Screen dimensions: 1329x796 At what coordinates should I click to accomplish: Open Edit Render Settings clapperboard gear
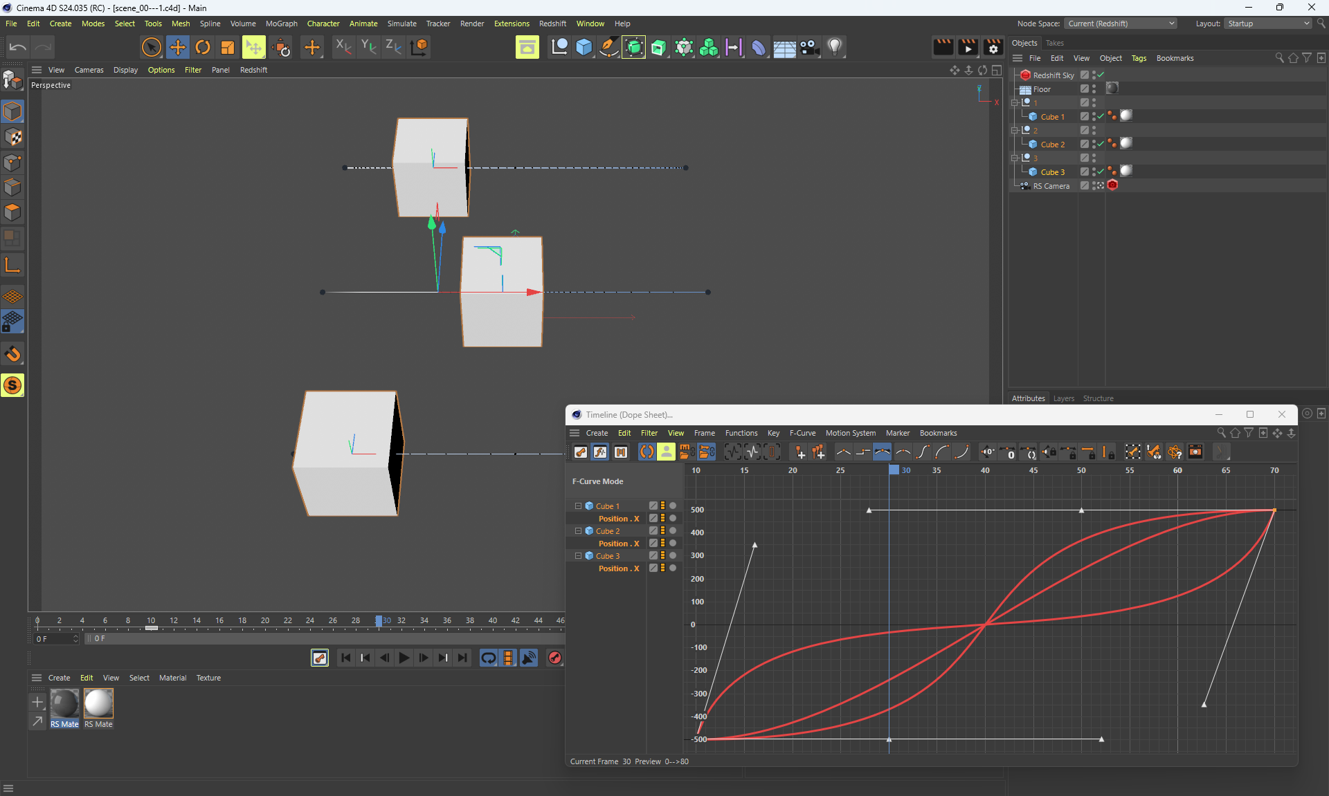993,47
